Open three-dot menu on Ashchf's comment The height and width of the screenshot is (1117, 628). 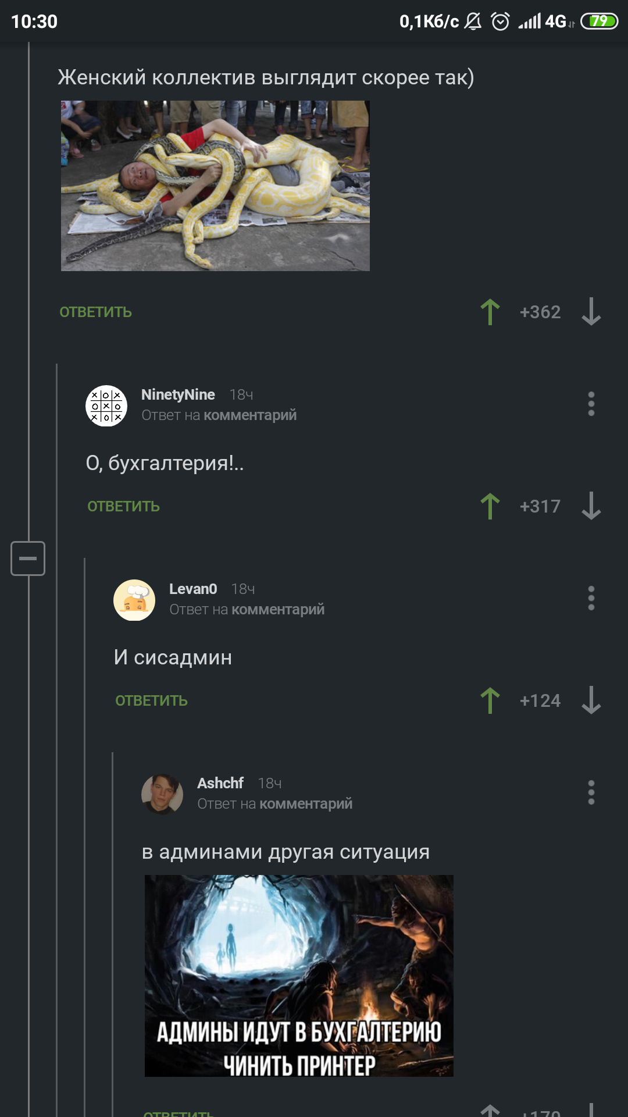point(591,792)
